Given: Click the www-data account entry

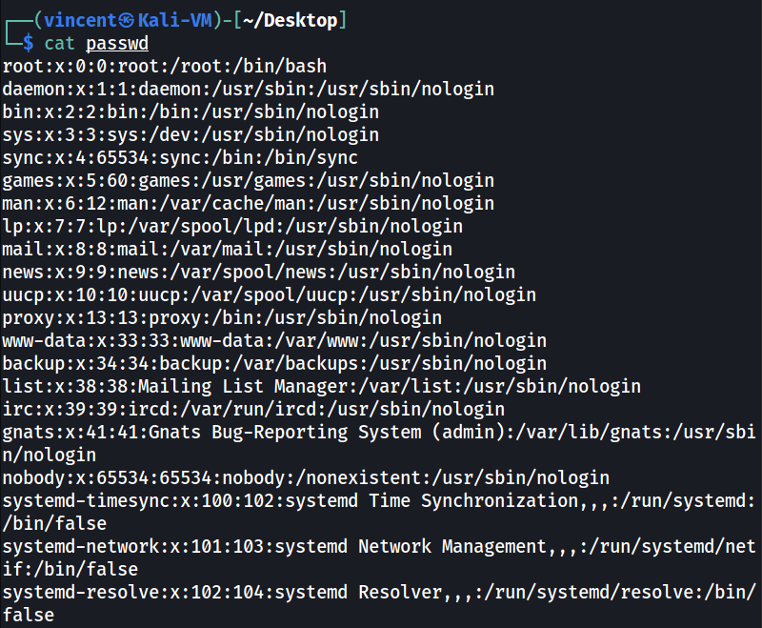Looking at the screenshot, I should [274, 340].
